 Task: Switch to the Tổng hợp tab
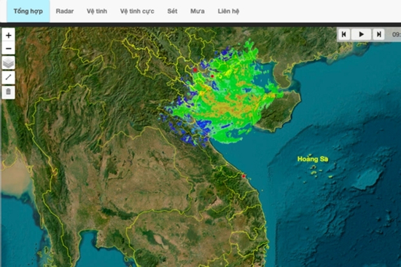pos(28,11)
